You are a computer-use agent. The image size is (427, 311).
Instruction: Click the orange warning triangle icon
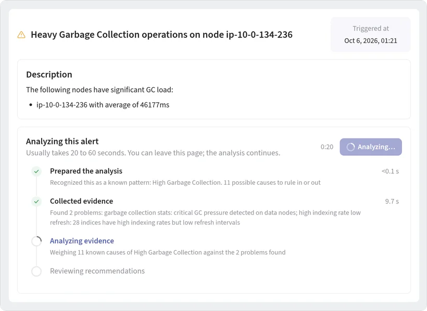coord(21,35)
